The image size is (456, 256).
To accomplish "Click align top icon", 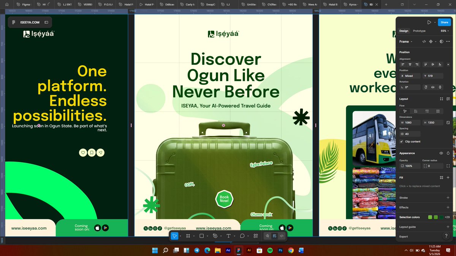I will click(x=426, y=64).
